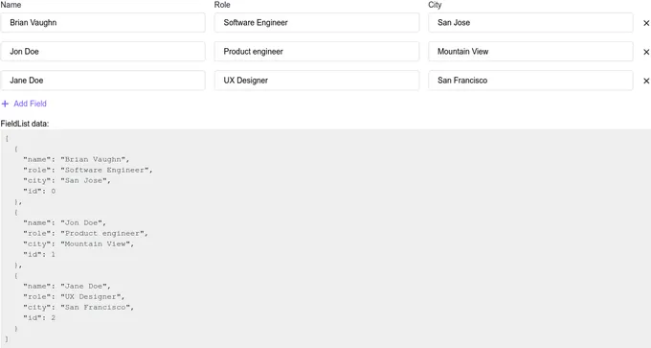Select the Software Engineer role field
This screenshot has width=651, height=348.
point(317,22)
